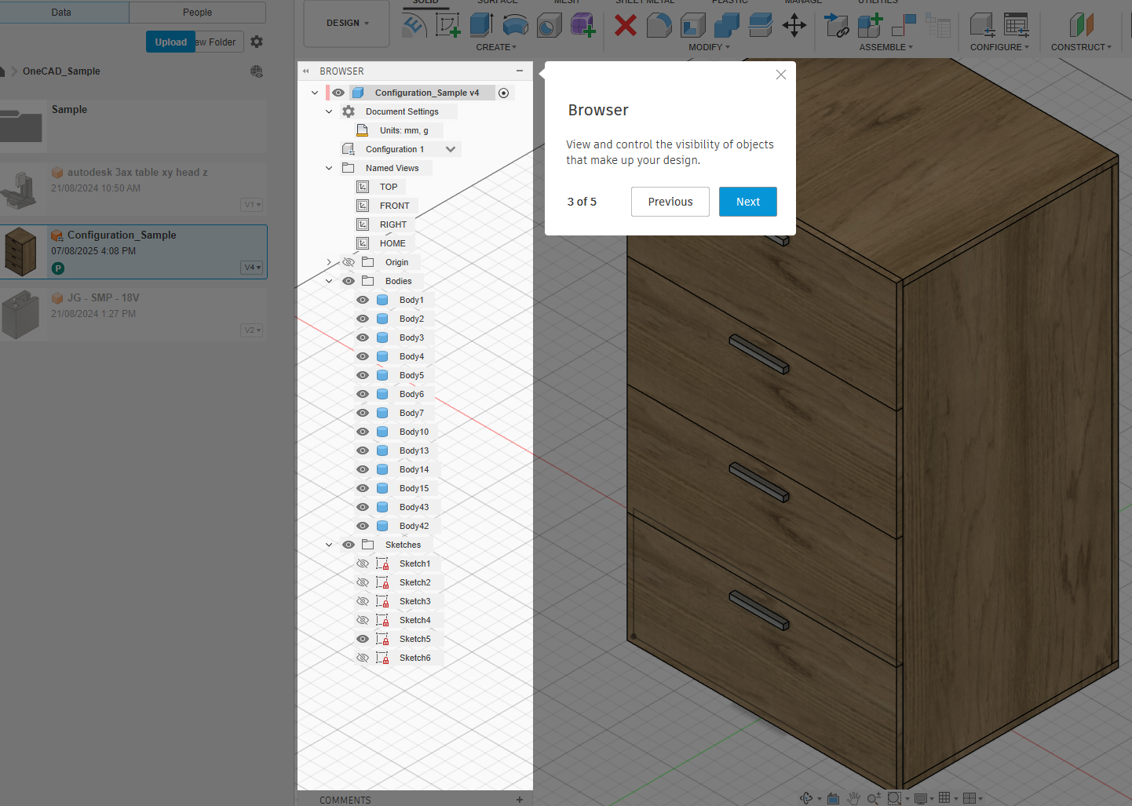Expand the Origin folder
This screenshot has height=806, width=1132.
pyautogui.click(x=329, y=262)
